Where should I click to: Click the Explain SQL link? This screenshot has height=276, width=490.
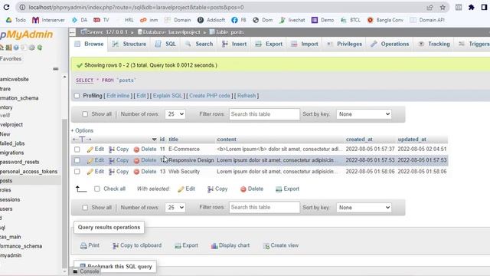point(168,96)
